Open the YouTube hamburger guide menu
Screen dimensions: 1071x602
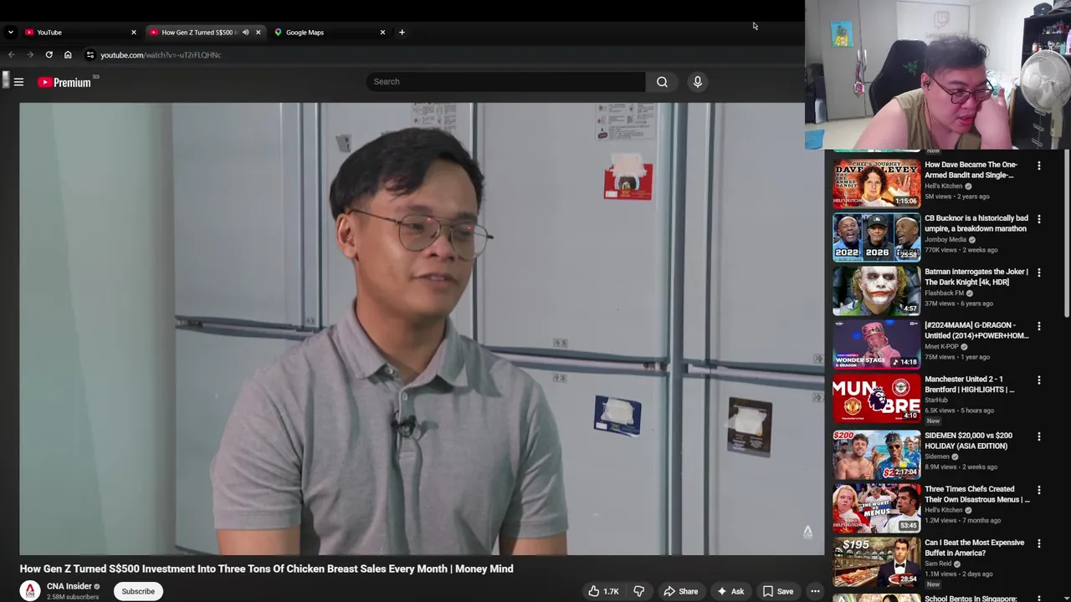18,82
